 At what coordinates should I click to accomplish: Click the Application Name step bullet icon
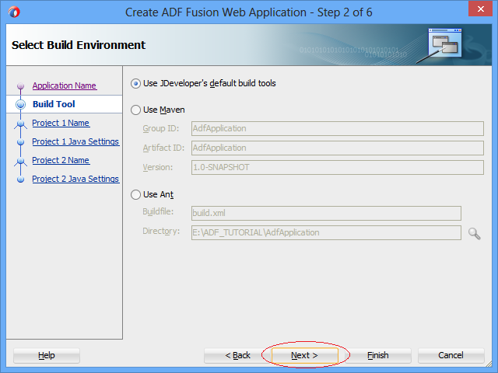point(21,86)
